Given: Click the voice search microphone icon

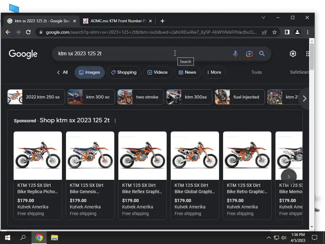Looking at the screenshot, I should [x=235, y=54].
